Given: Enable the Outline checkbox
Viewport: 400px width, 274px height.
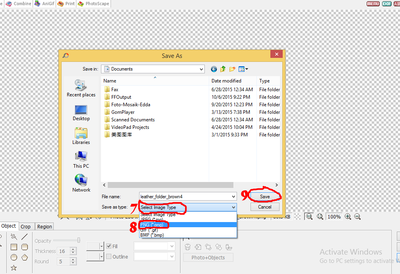Looking at the screenshot, I should [108, 256].
